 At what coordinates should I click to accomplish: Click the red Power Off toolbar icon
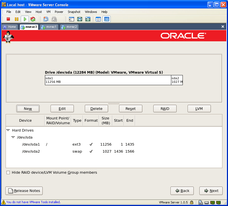click(8, 19)
